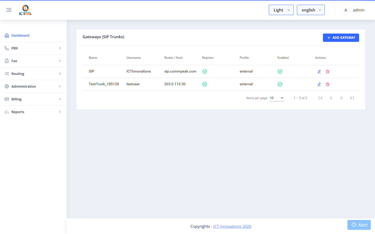Screen dimensions: 375x234
Task: Click the sip.commpeak.com host cell
Action: (180, 71)
